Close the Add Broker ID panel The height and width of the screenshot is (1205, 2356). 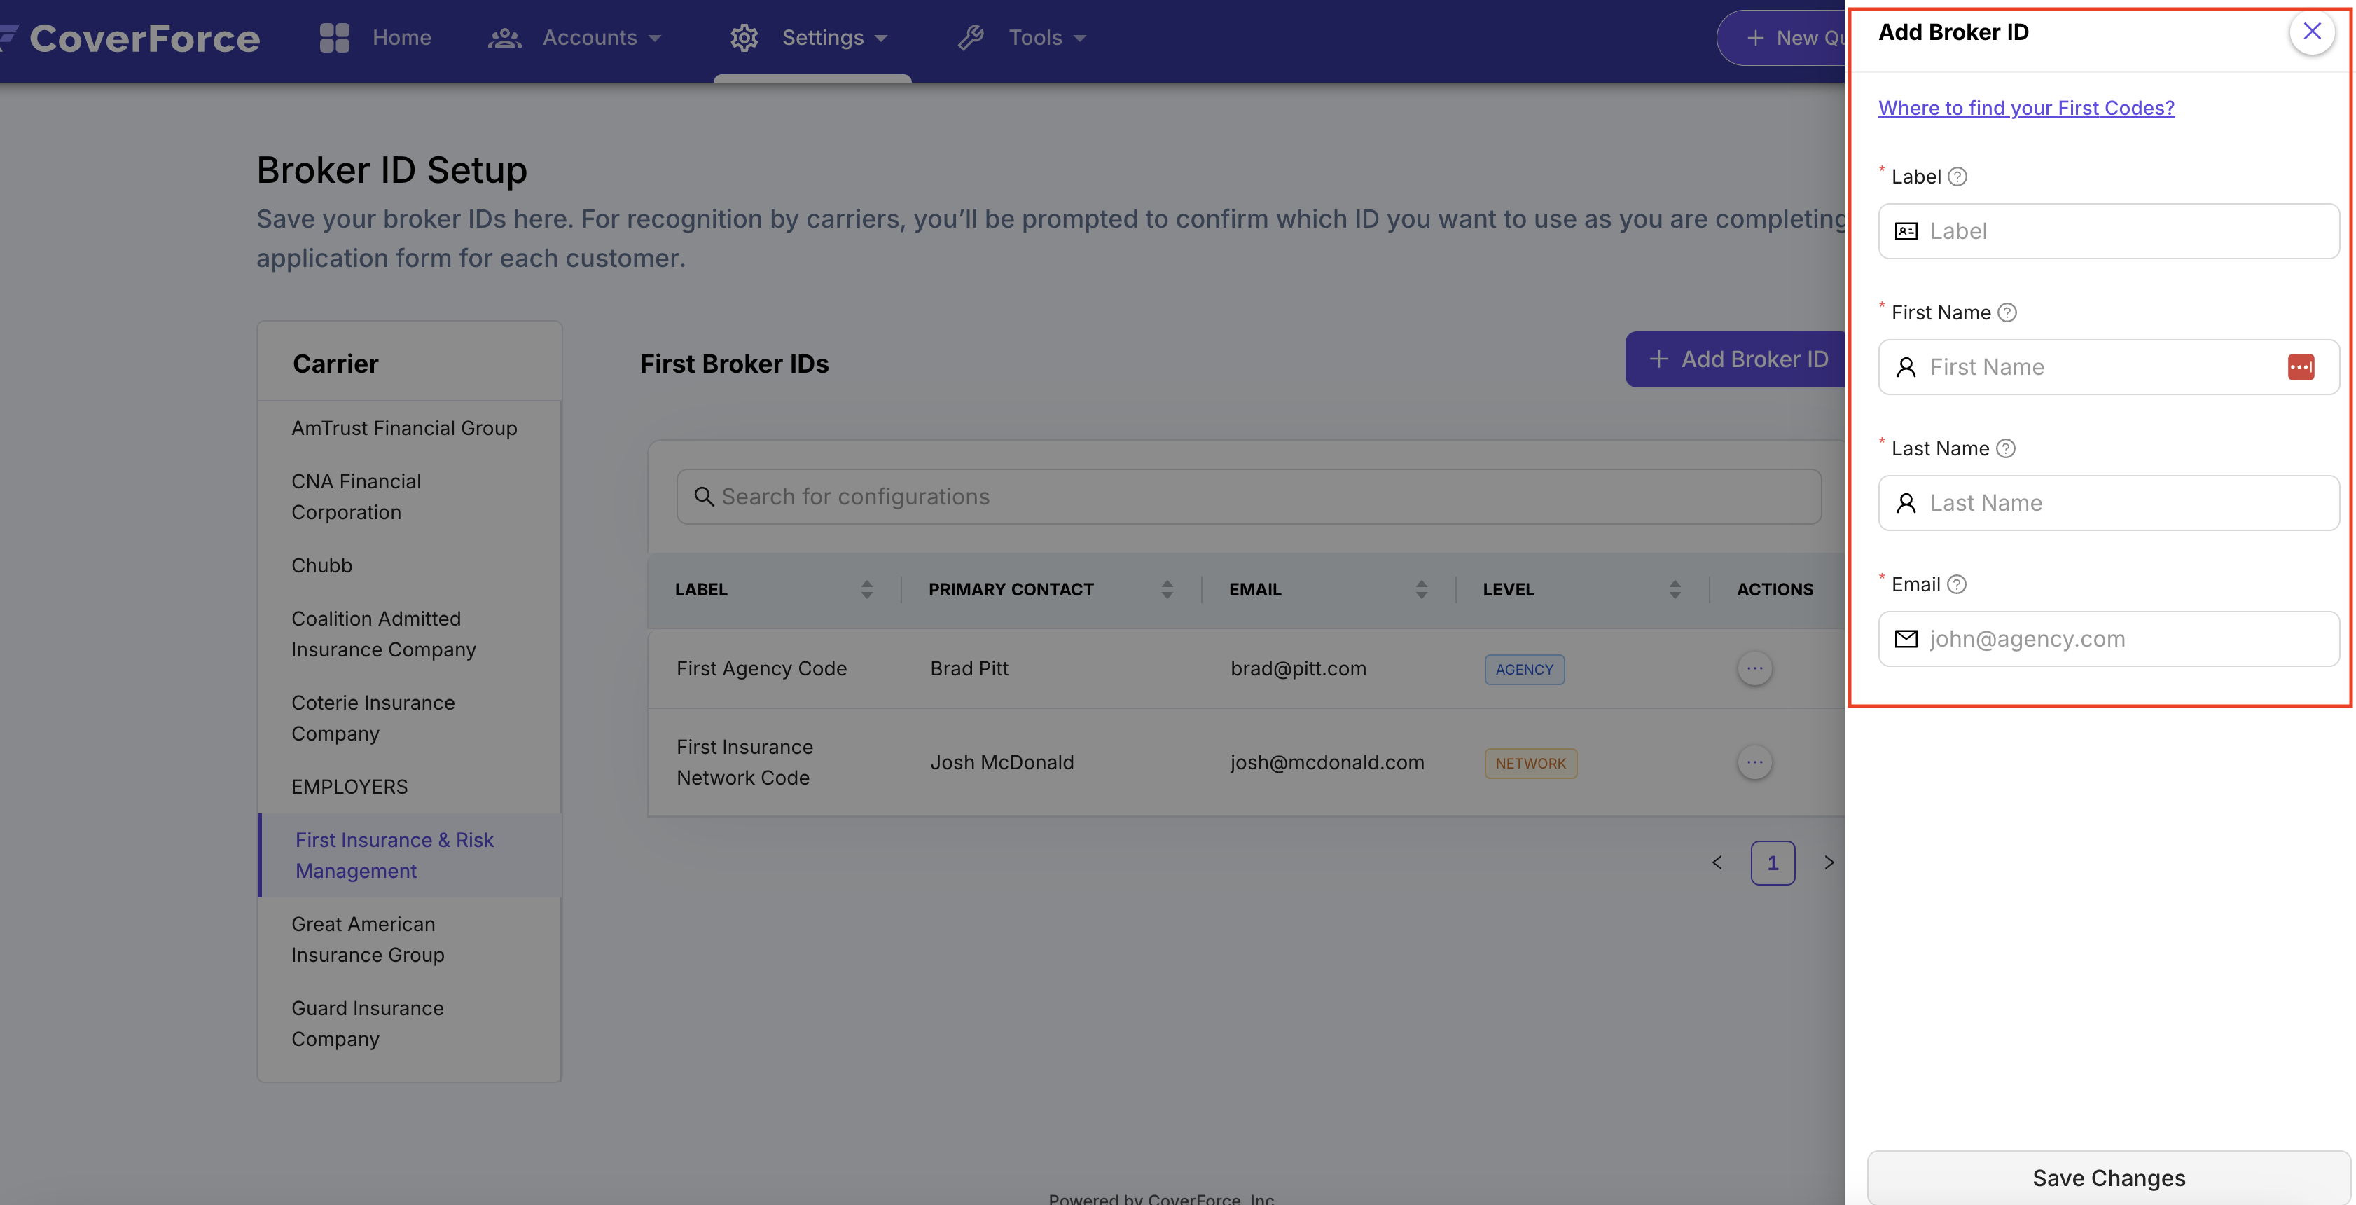[2311, 32]
